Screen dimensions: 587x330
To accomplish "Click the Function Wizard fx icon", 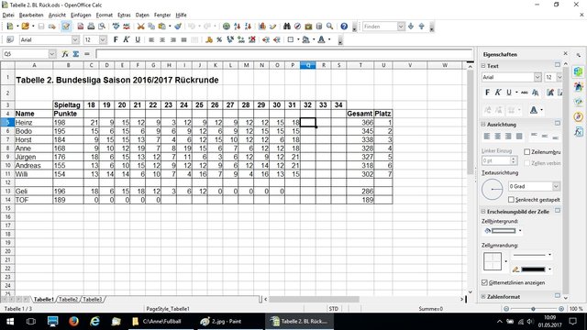I will (65, 54).
